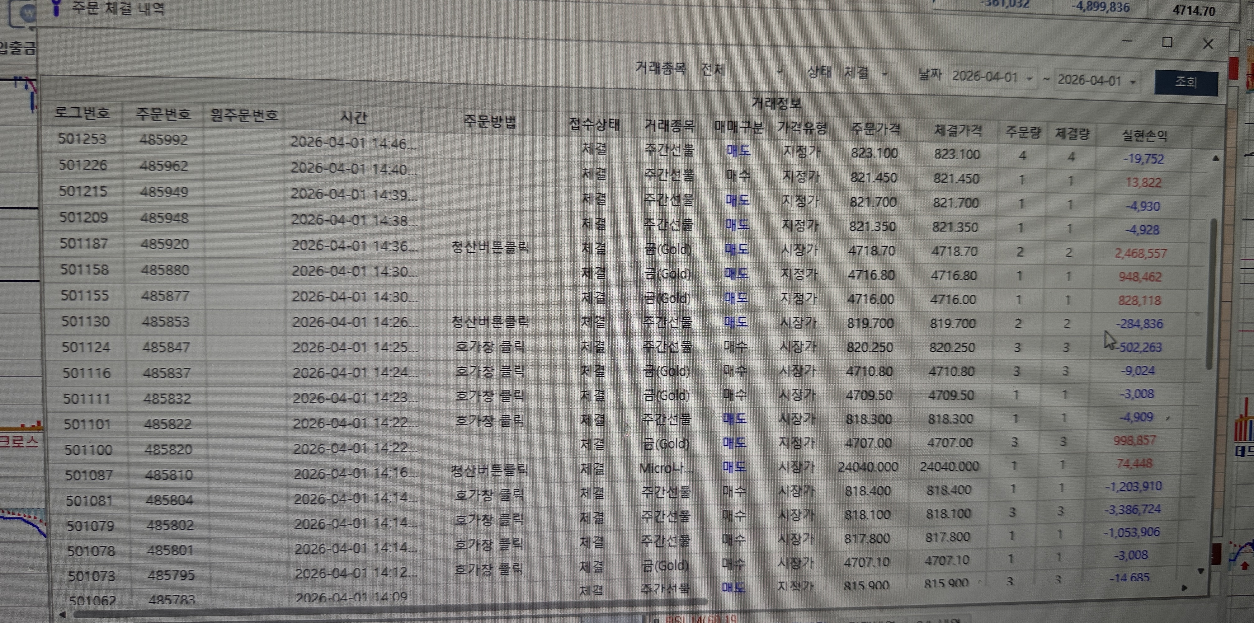
Task: Click the 체결가격 column header
Action: pyautogui.click(x=958, y=130)
